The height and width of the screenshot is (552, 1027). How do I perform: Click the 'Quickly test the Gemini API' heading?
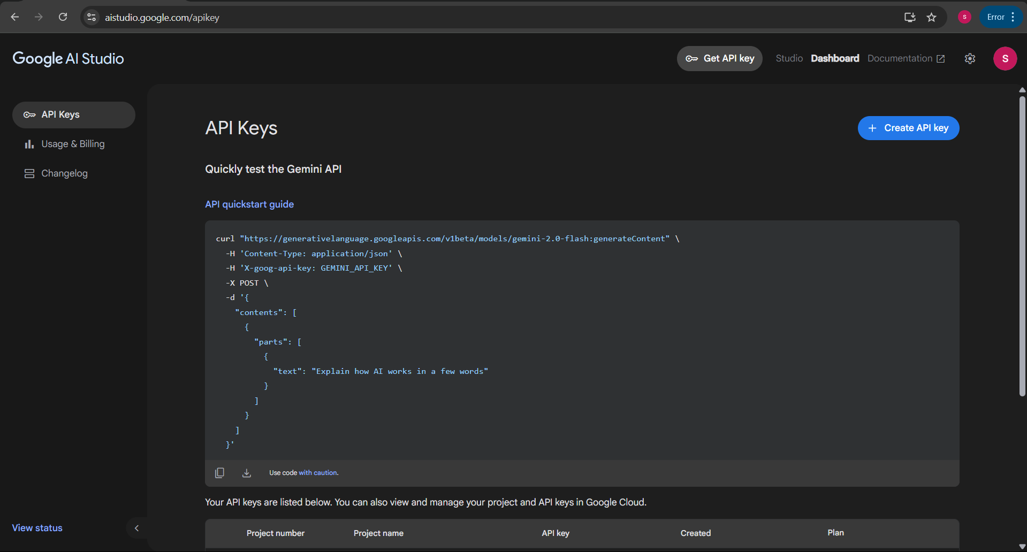(273, 169)
